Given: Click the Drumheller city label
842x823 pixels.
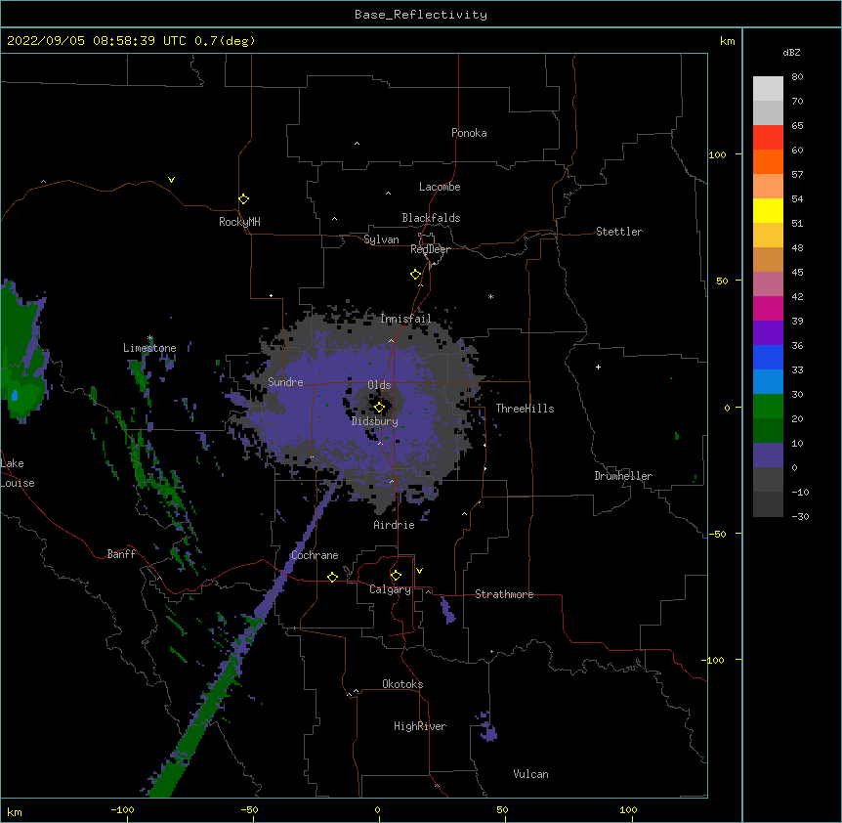Looking at the screenshot, I should pos(623,476).
